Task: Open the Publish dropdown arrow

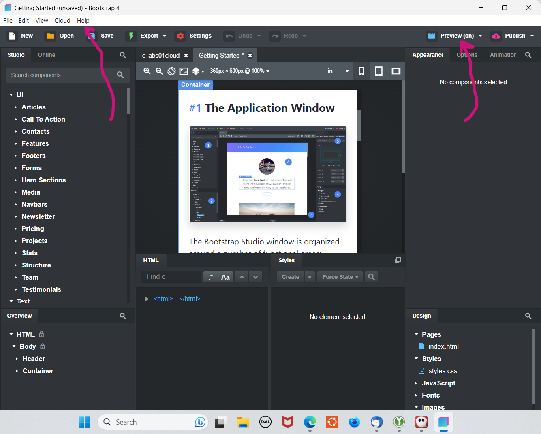Action: pos(532,36)
